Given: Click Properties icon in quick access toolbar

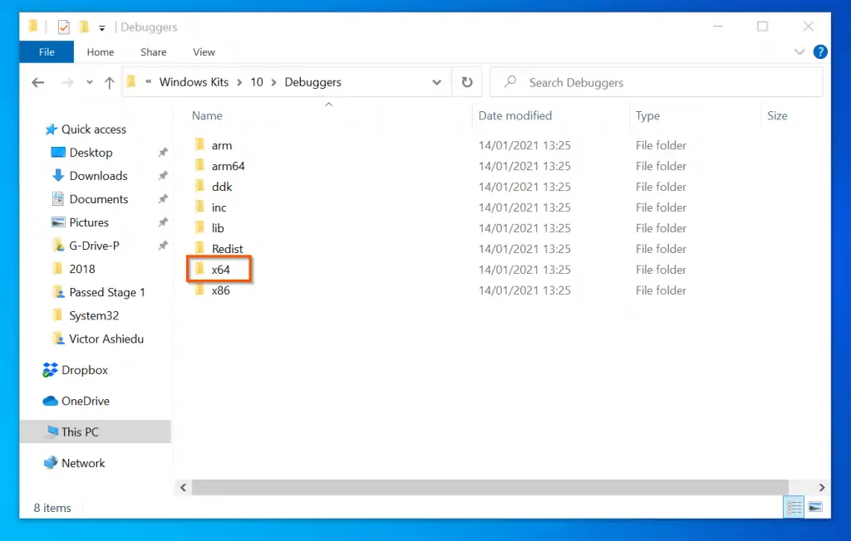Looking at the screenshot, I should (64, 27).
